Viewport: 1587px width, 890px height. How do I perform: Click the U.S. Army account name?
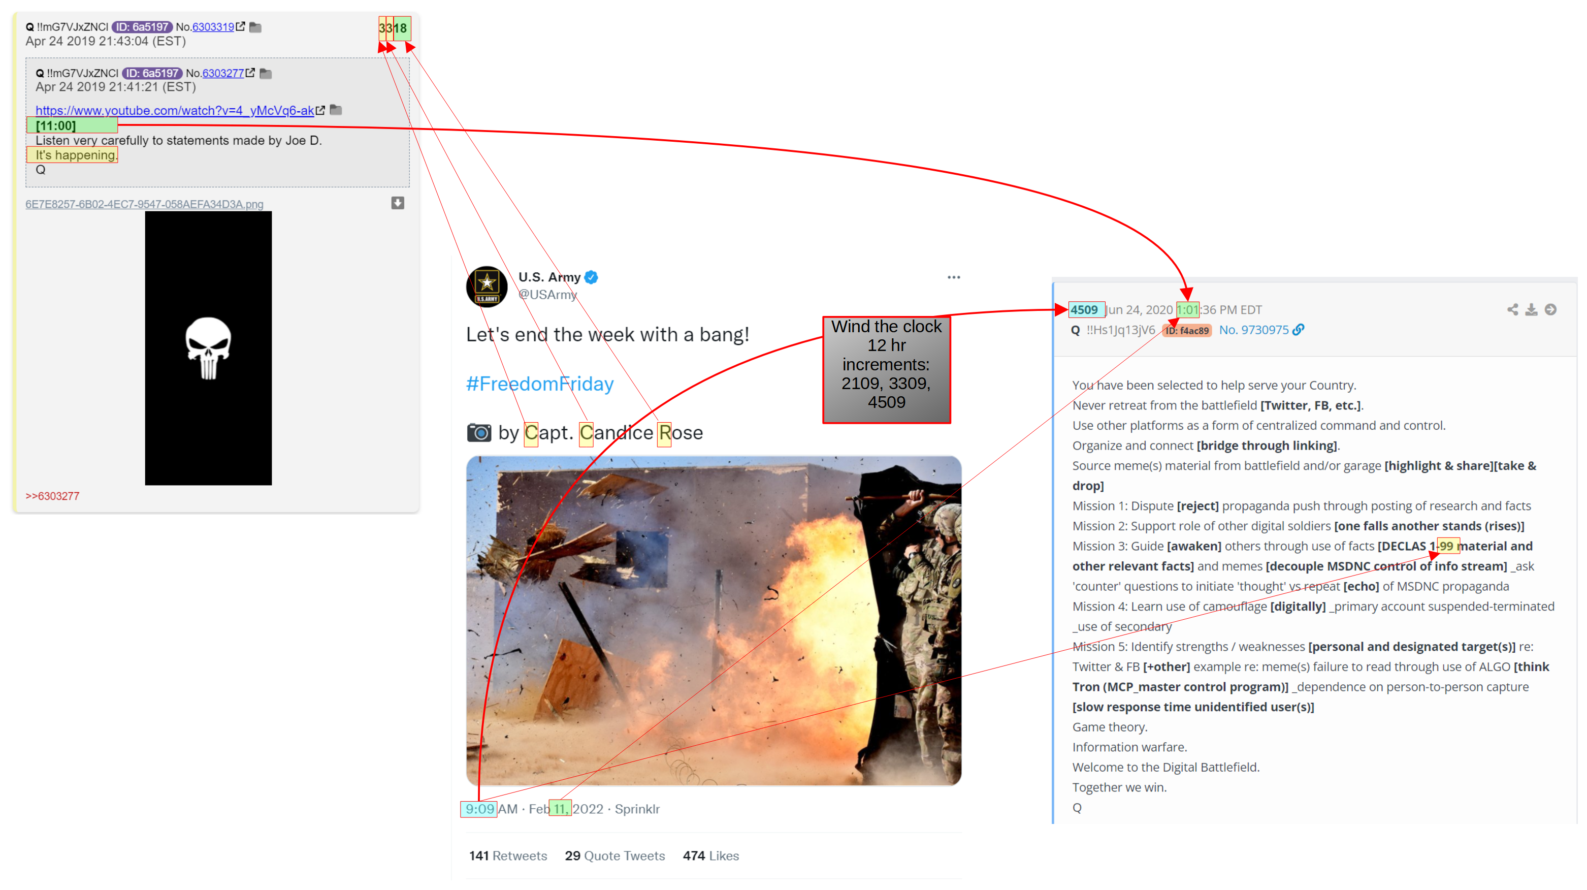click(549, 277)
